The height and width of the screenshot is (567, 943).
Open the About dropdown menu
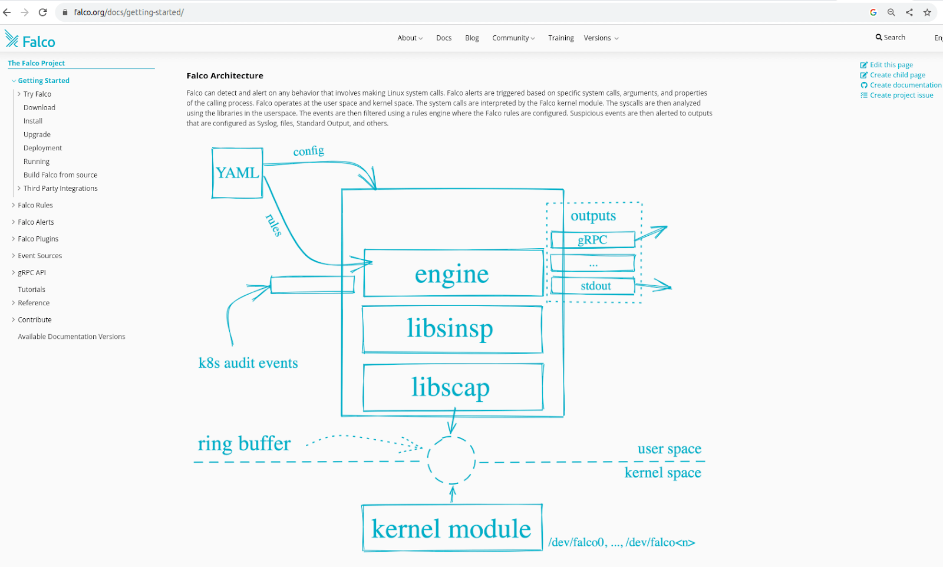pyautogui.click(x=410, y=38)
